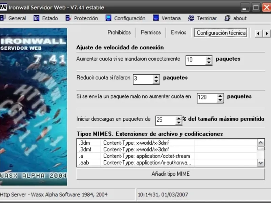Close the Ironwall window
271x203 pixels.
(x=267, y=7)
